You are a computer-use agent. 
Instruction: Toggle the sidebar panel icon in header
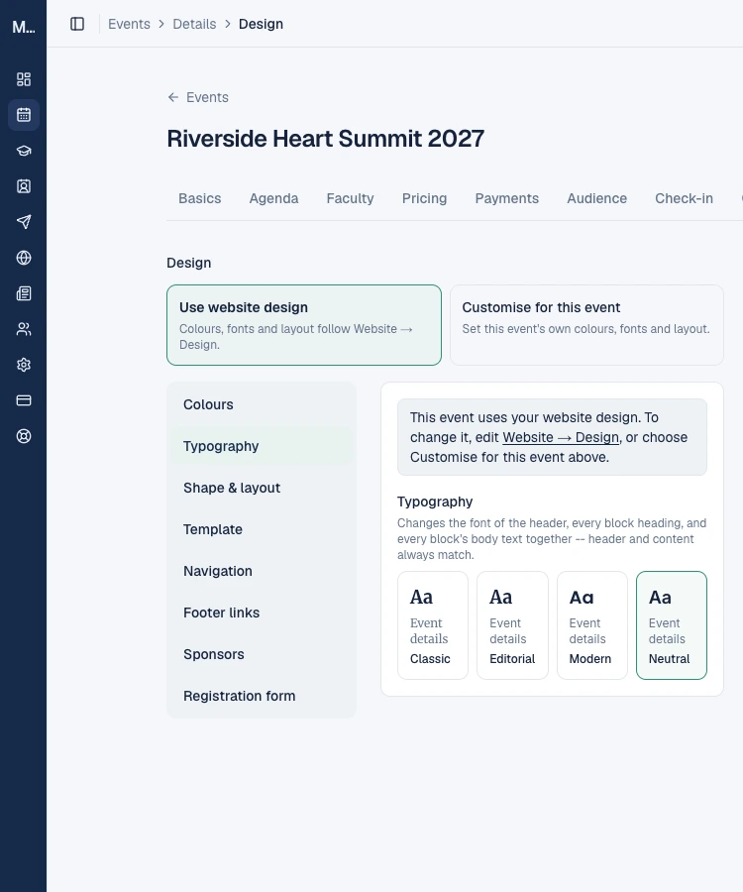(x=77, y=24)
